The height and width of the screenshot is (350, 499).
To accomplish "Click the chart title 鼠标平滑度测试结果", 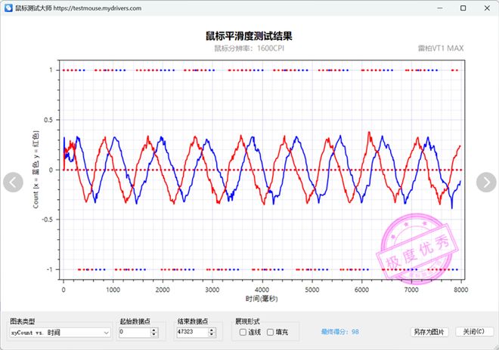I will (249, 35).
